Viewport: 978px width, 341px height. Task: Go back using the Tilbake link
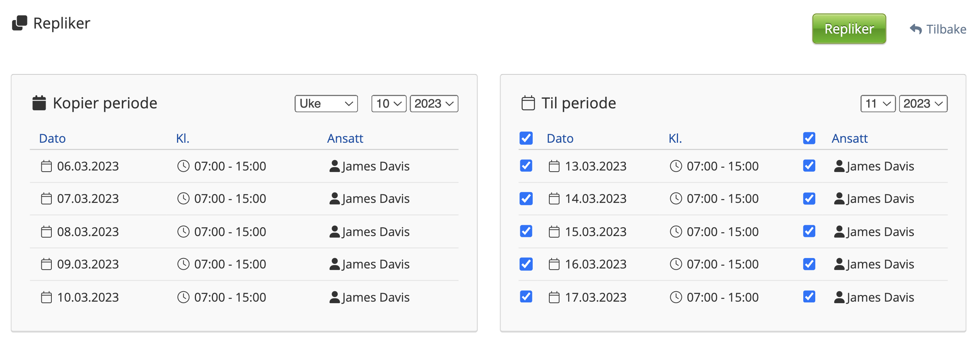click(946, 29)
